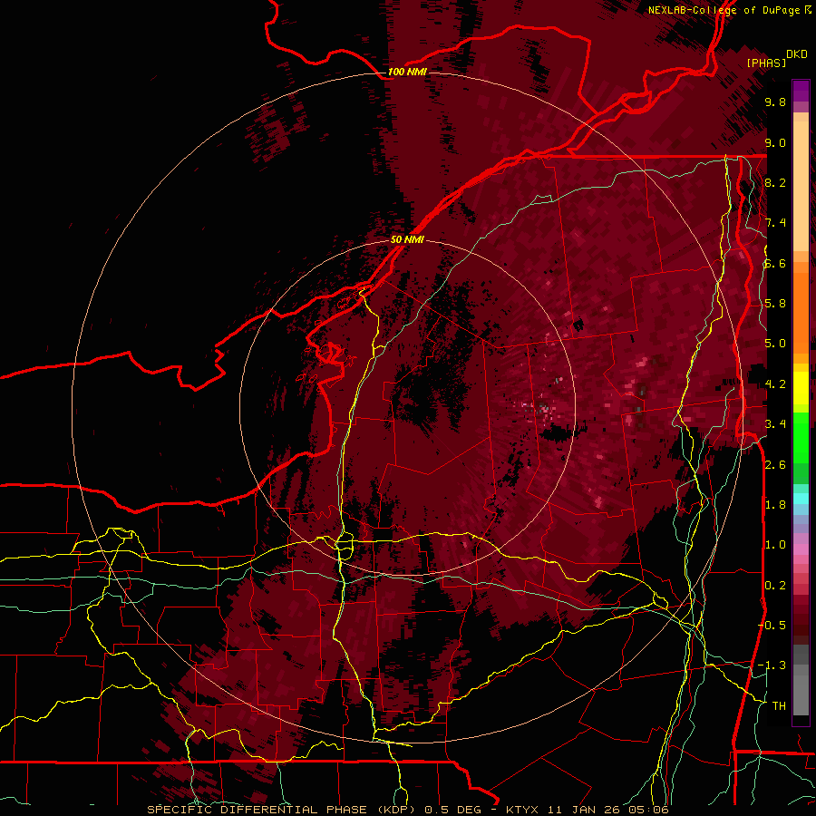Screen dimensions: 816x816
Task: Select the 0.2 scale label
Action: pos(775,585)
